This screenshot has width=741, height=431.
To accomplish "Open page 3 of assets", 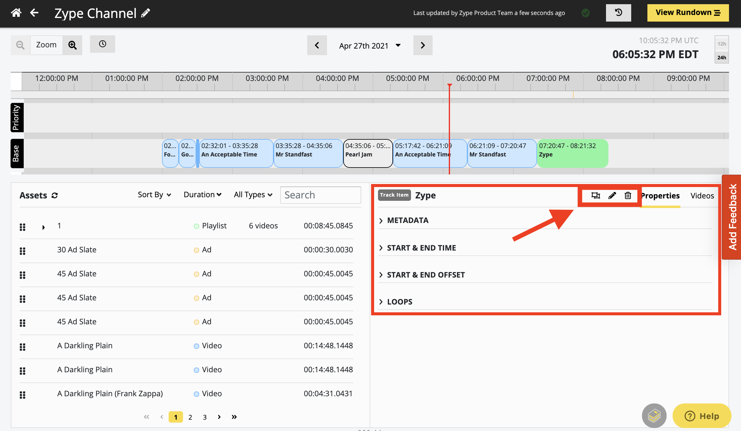I will (x=205, y=417).
